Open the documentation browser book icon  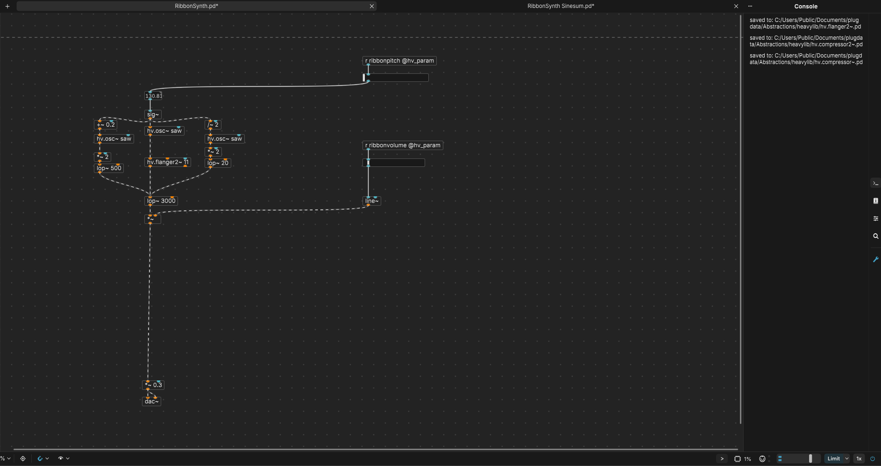[875, 201]
